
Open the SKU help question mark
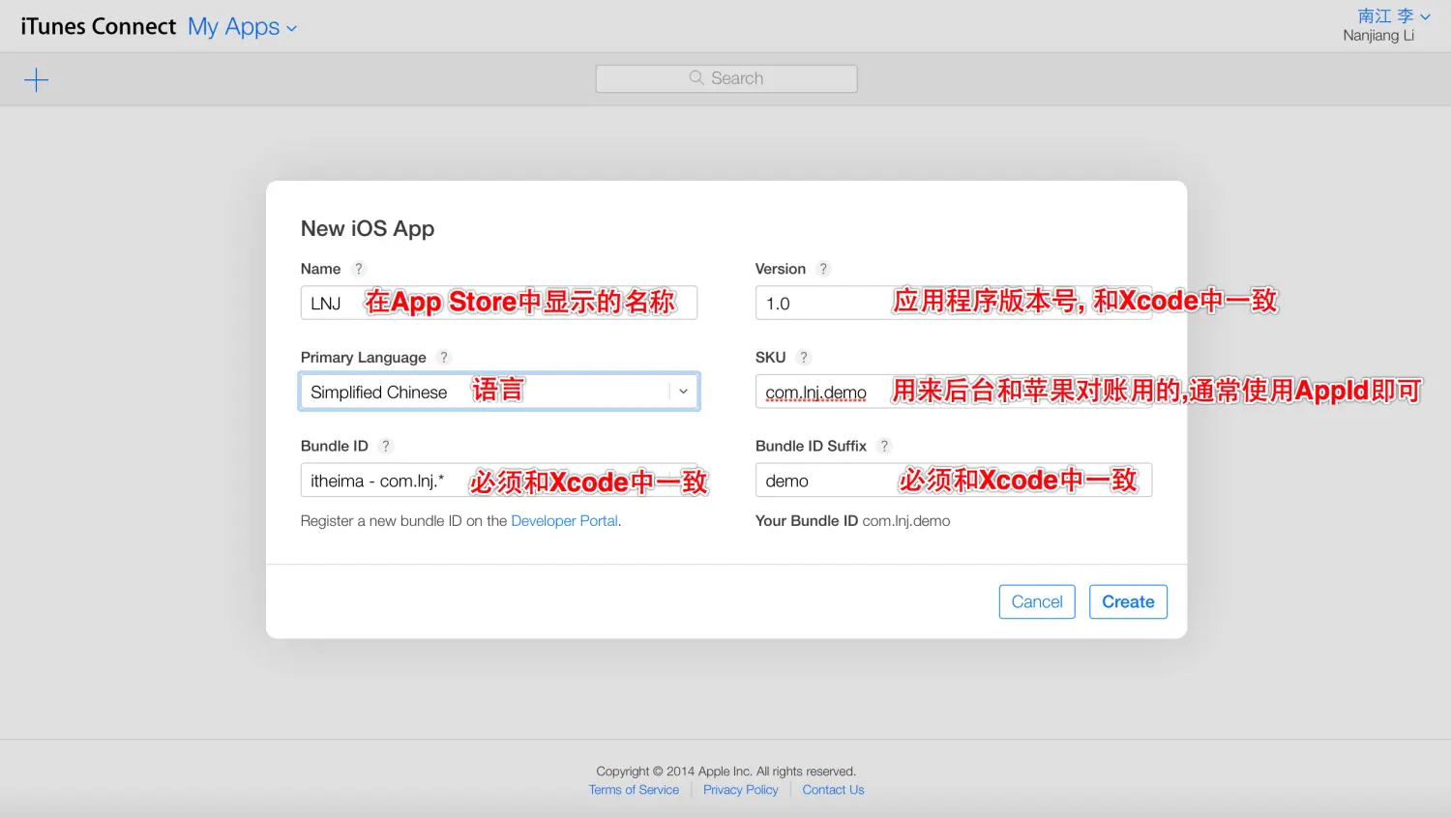[803, 357]
